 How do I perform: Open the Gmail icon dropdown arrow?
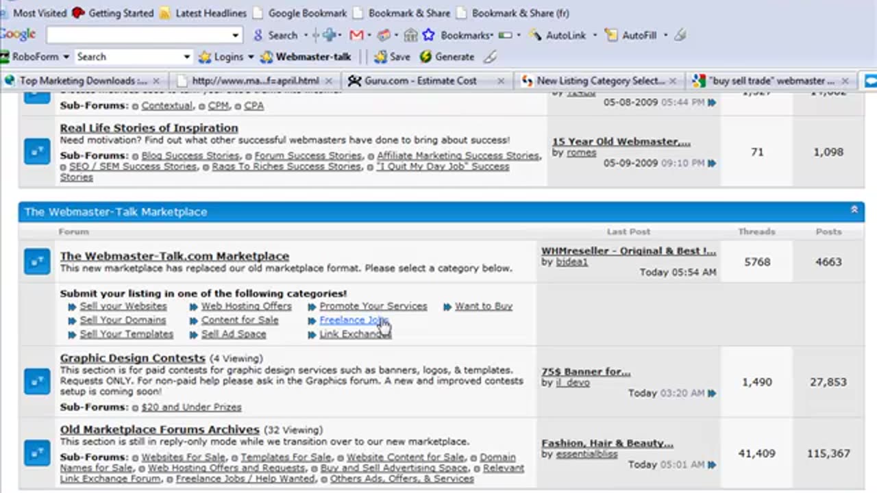click(x=369, y=35)
